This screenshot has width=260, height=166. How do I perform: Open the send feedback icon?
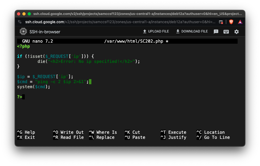coord(216,32)
